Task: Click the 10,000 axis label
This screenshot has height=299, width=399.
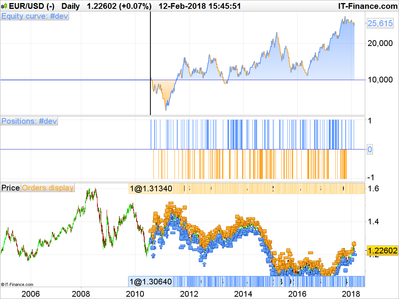Action: 380,80
